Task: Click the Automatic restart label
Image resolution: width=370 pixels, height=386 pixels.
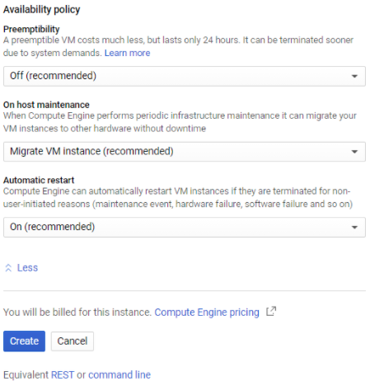Action: pos(39,180)
